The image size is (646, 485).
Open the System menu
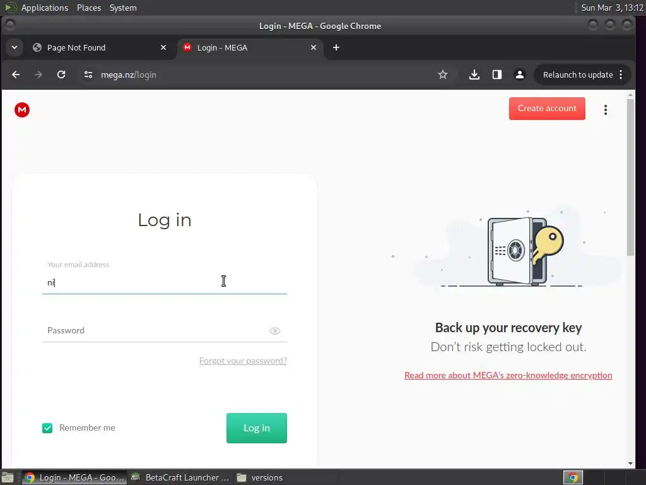(123, 8)
